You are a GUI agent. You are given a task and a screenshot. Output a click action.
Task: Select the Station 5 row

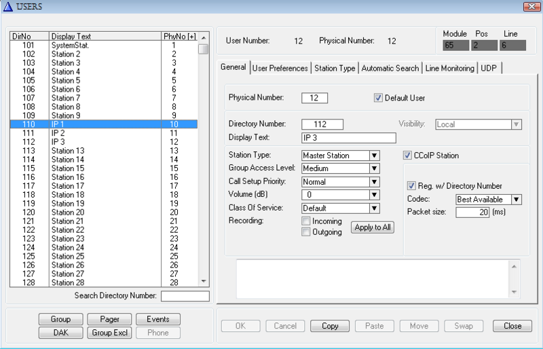104,80
